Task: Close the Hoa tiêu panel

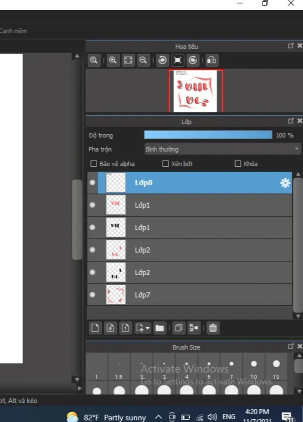Action: point(300,46)
